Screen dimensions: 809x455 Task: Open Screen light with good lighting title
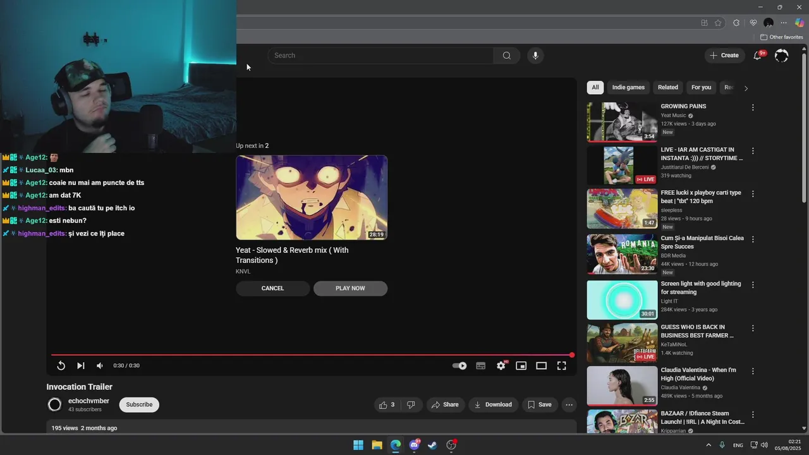[x=701, y=288]
